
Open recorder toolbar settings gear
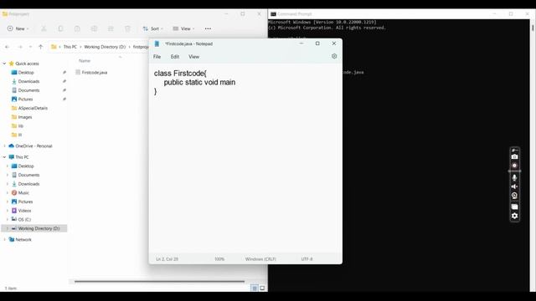pos(514,216)
